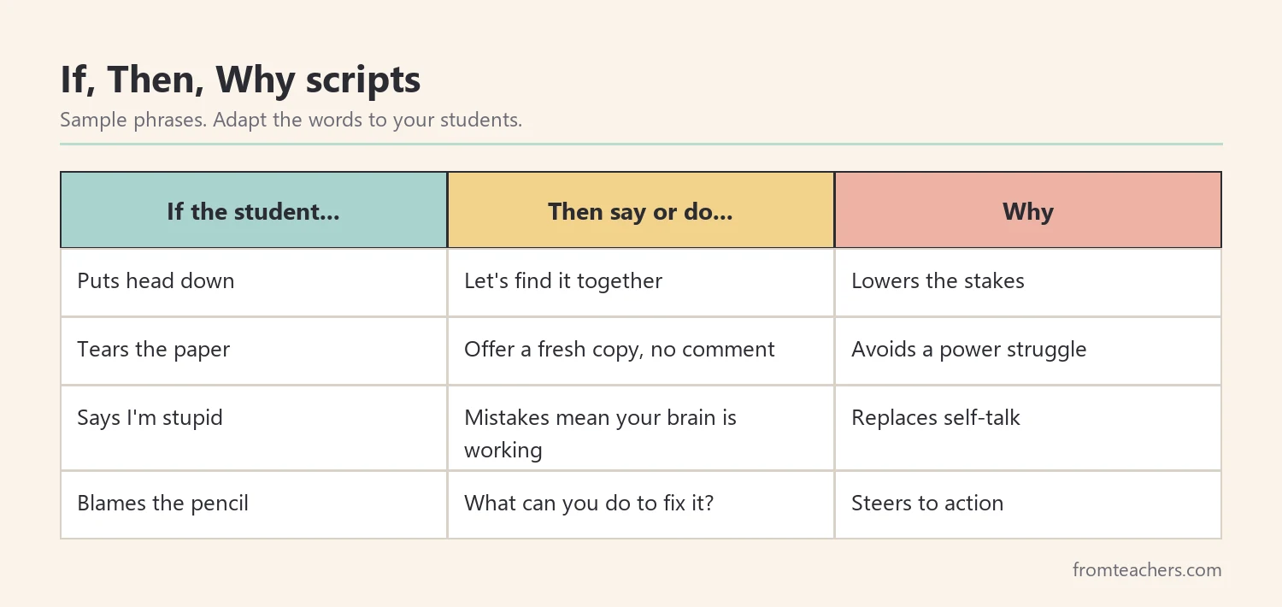Viewport: 1282px width, 607px height.
Task: Click 'What can you do to fix it?' cell
Action: pos(641,504)
